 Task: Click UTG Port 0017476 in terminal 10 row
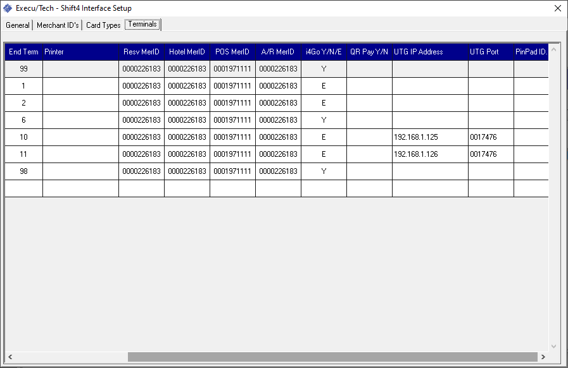click(491, 137)
